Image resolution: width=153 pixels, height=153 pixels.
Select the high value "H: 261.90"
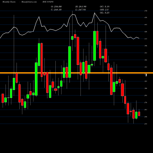(81, 7)
